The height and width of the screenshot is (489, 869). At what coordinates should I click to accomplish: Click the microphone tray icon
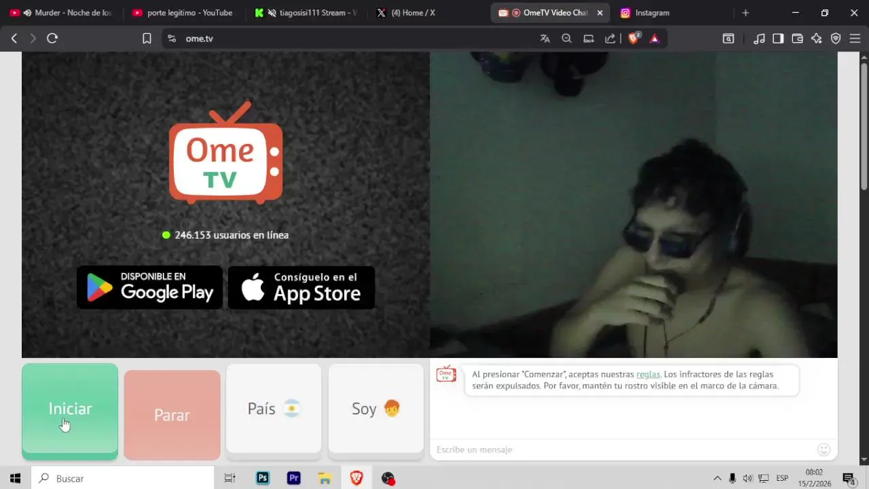pos(733,478)
